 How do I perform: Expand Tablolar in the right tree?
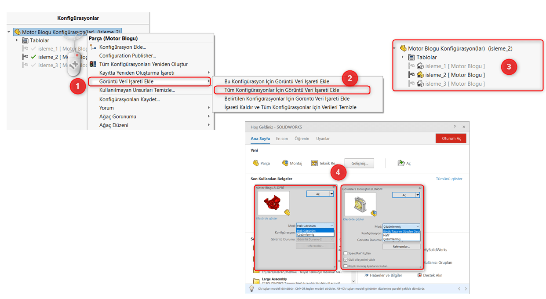tap(402, 57)
